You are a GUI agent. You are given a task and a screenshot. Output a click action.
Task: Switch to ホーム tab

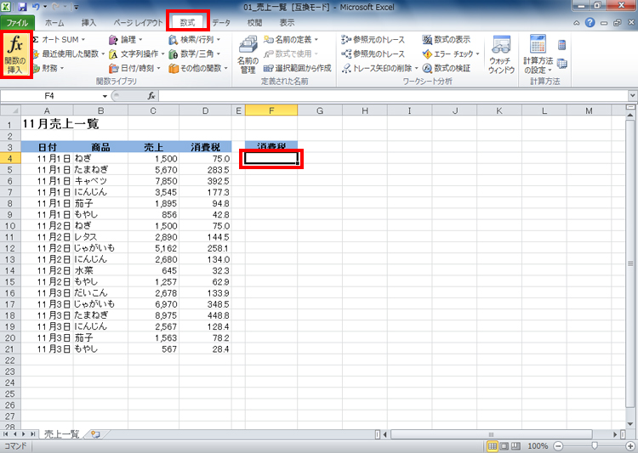[54, 23]
